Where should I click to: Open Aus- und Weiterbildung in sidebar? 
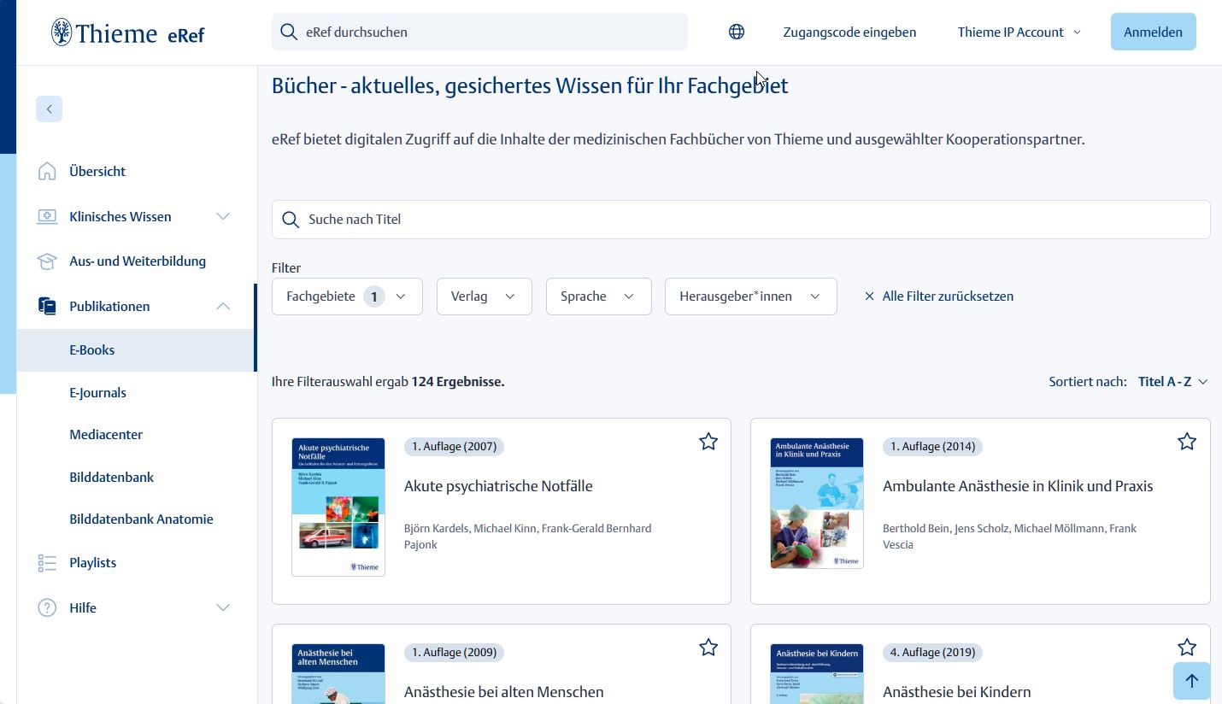pyautogui.click(x=137, y=261)
